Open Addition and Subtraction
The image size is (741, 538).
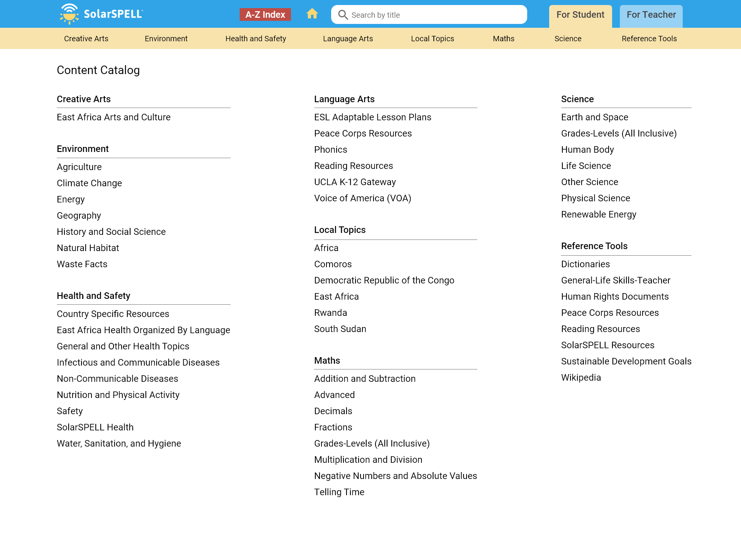point(365,379)
